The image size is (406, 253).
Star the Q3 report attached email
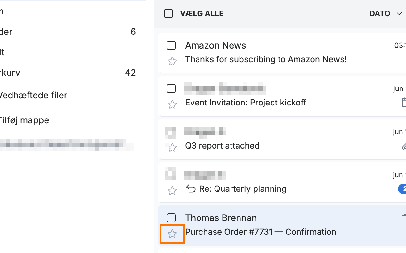pyautogui.click(x=172, y=147)
